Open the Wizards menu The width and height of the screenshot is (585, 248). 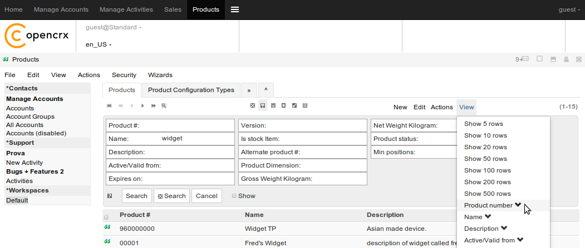160,75
